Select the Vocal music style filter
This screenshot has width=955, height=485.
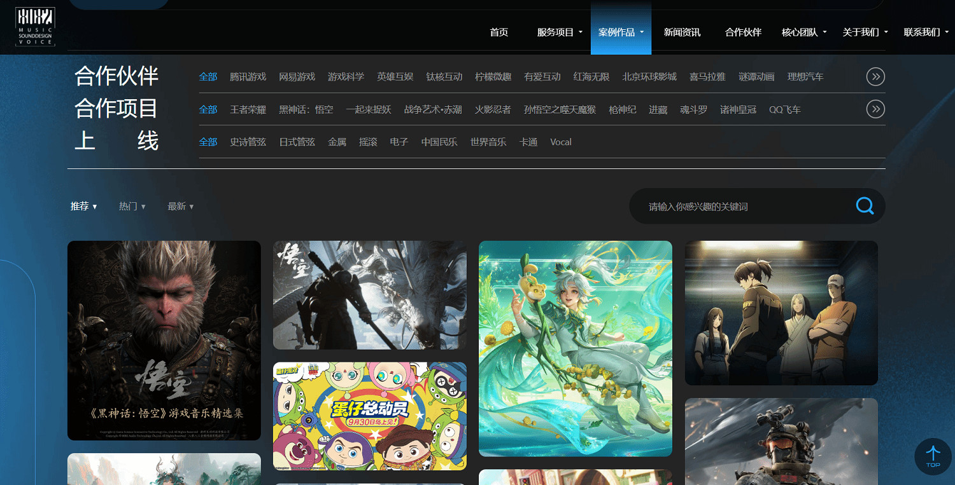pyautogui.click(x=560, y=142)
